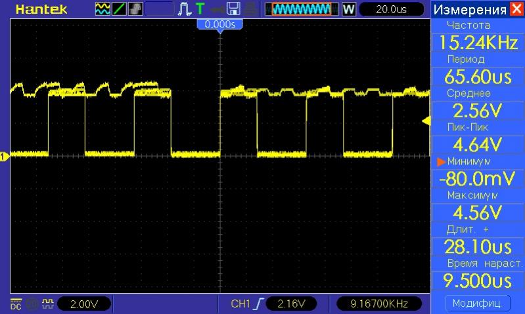Viewport: 525px width, 314px height.
Task: Close the Измерения measurements panel
Action: 517,9
